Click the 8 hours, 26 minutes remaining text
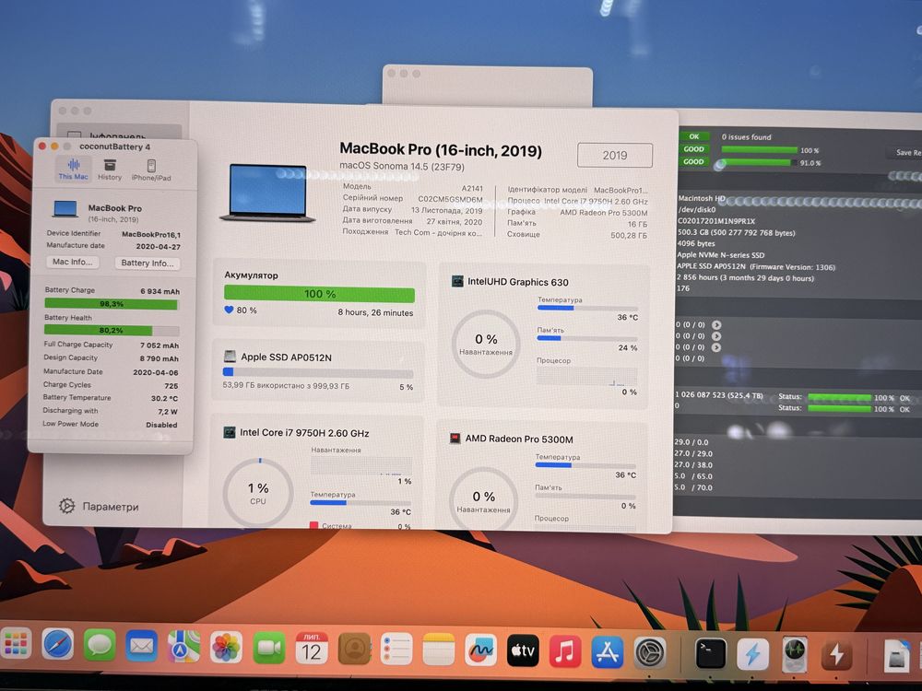922x691 pixels. click(x=375, y=312)
